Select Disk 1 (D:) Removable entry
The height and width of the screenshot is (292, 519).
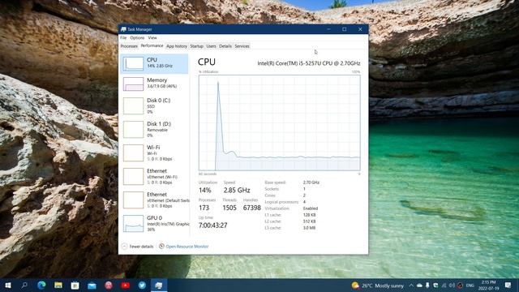point(154,130)
